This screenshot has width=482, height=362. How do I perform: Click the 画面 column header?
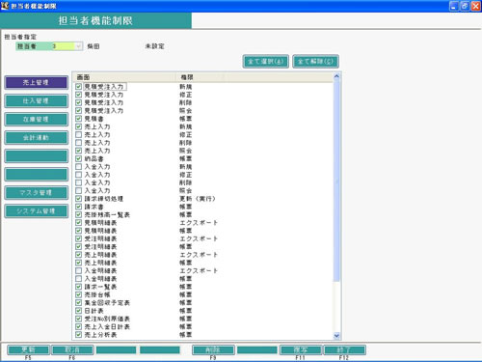click(x=124, y=77)
